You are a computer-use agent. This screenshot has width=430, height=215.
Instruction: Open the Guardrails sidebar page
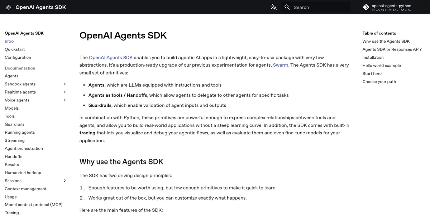15,124
